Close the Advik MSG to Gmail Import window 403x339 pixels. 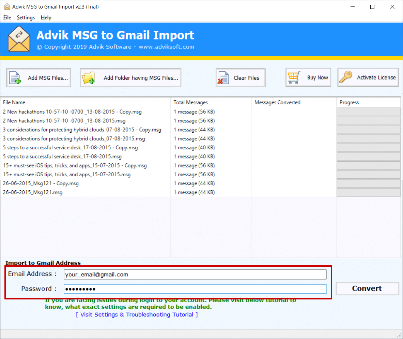pyautogui.click(x=392, y=7)
